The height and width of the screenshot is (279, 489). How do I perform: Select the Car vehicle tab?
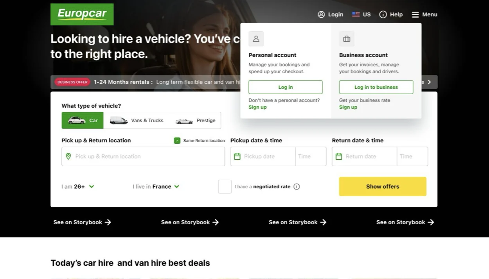click(83, 120)
